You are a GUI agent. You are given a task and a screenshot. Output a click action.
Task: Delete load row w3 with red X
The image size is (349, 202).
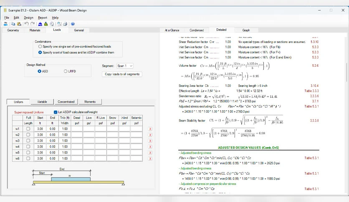point(150,141)
